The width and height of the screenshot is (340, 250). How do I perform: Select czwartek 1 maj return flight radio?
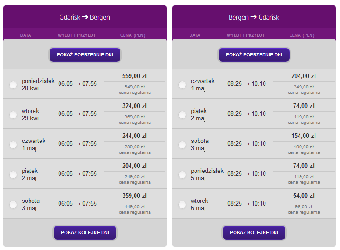tap(182, 85)
